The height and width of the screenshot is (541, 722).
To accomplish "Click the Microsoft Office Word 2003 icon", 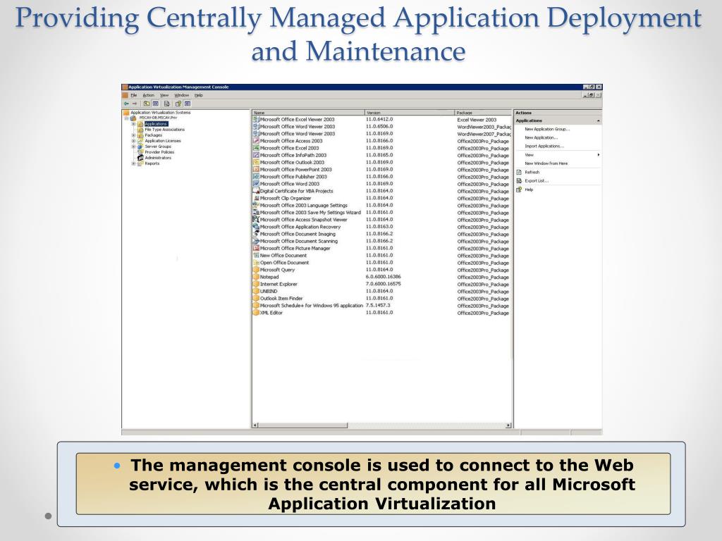I will (256, 184).
